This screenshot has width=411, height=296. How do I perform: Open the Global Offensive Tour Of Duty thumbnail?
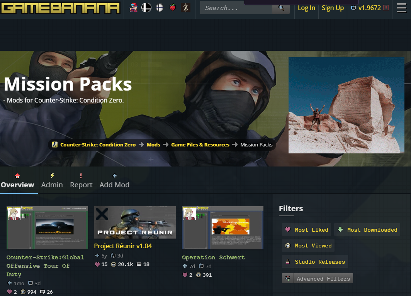47,228
